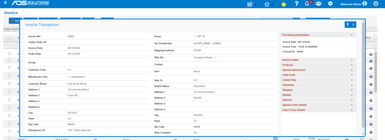
Task: Click Customer Name value Drip Works Billing
Action: 77,84
